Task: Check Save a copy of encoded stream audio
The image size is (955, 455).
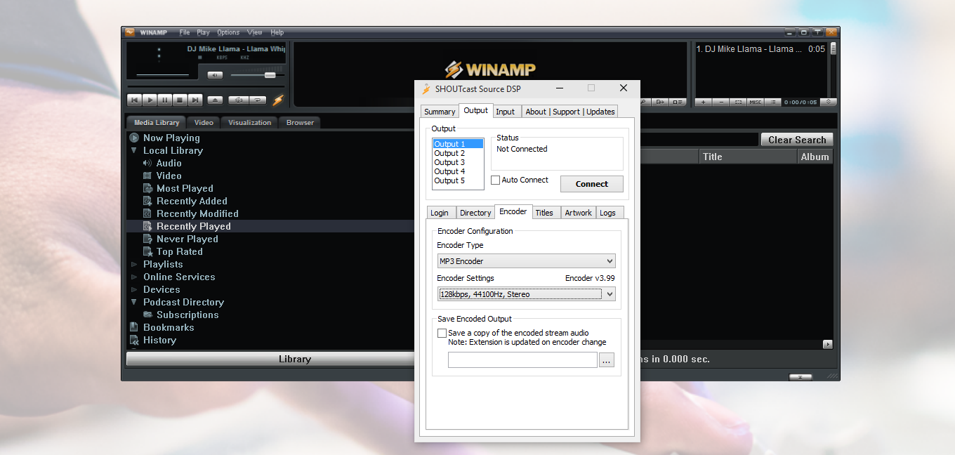Action: (x=442, y=333)
